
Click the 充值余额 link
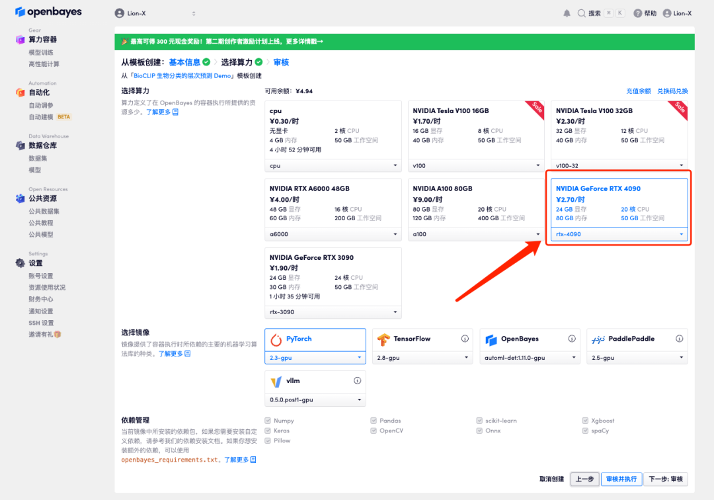tap(639, 91)
